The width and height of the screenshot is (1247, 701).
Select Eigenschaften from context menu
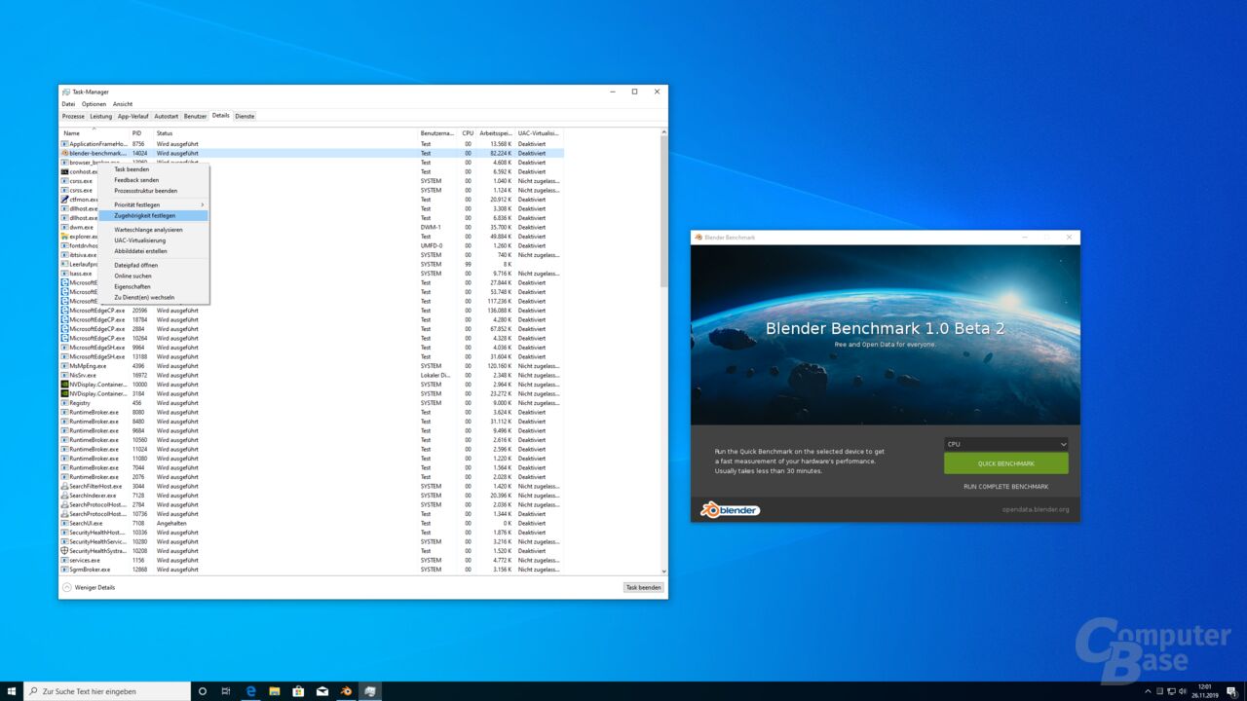(x=153, y=286)
